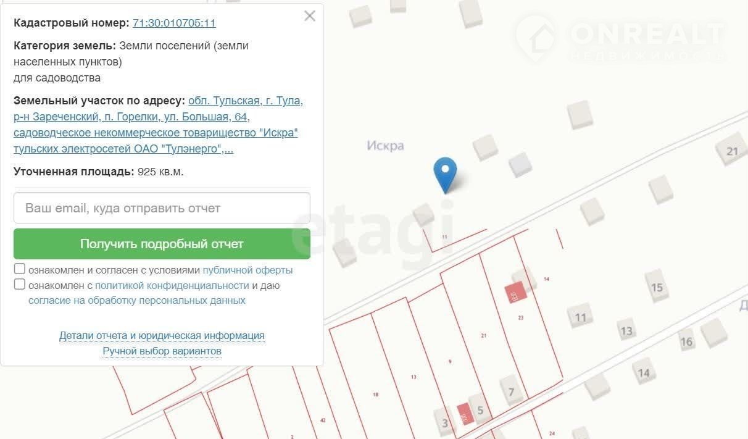Click house number 15 on map
Viewport: 748px width, 439px height.
pyautogui.click(x=657, y=287)
